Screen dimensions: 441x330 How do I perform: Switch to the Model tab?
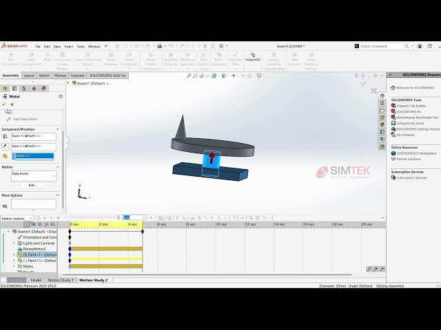click(x=36, y=280)
